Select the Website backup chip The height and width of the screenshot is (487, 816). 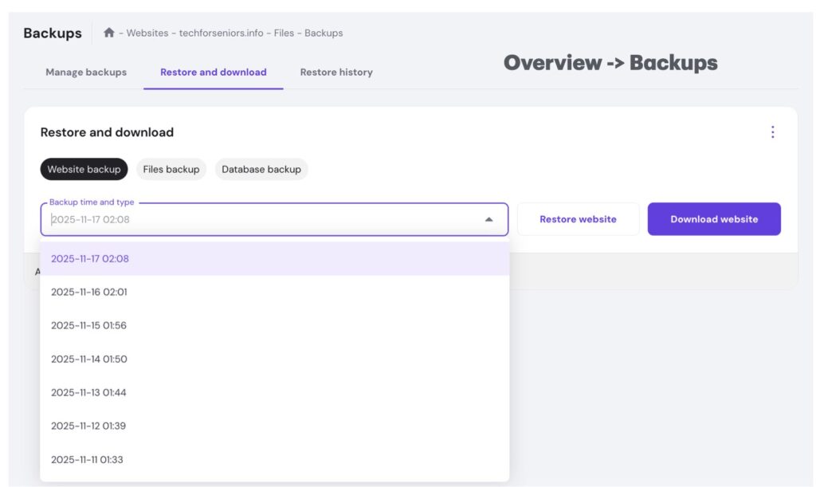(x=84, y=169)
